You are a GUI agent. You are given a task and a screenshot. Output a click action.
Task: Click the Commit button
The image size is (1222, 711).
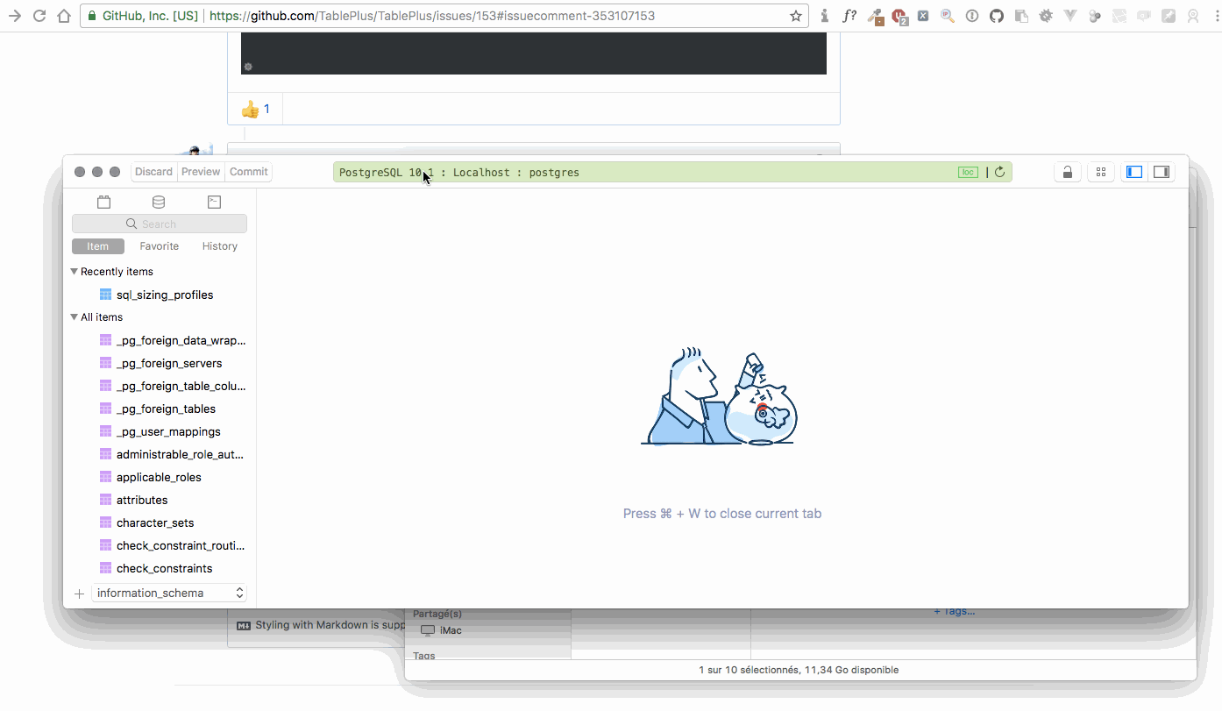pyautogui.click(x=248, y=171)
